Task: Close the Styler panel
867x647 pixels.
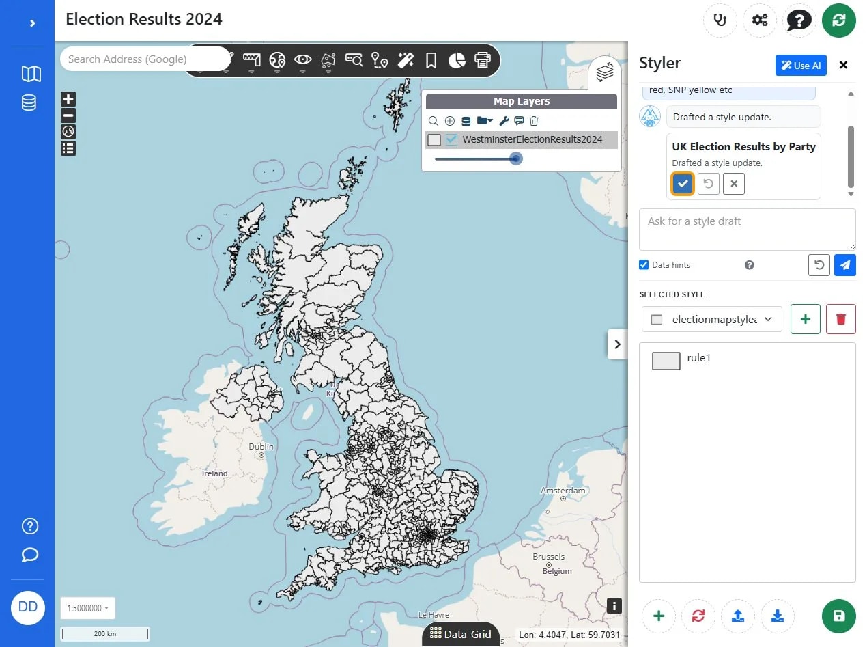Action: click(843, 65)
